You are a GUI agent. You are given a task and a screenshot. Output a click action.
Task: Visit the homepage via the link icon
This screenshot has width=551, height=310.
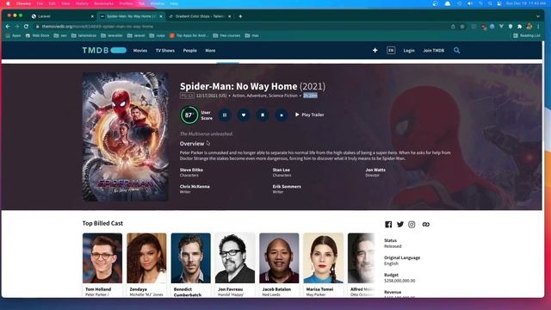pyautogui.click(x=425, y=224)
